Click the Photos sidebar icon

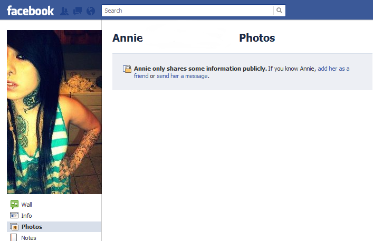pos(14,227)
